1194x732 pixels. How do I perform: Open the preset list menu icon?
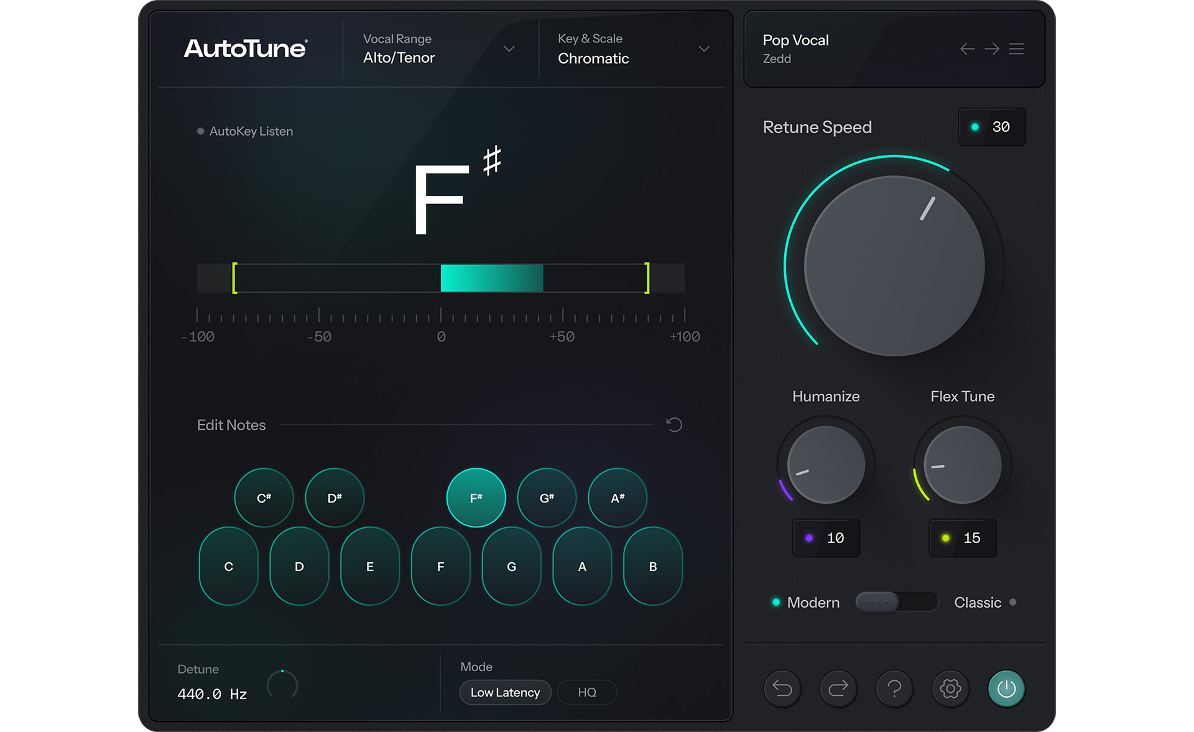tap(1017, 49)
